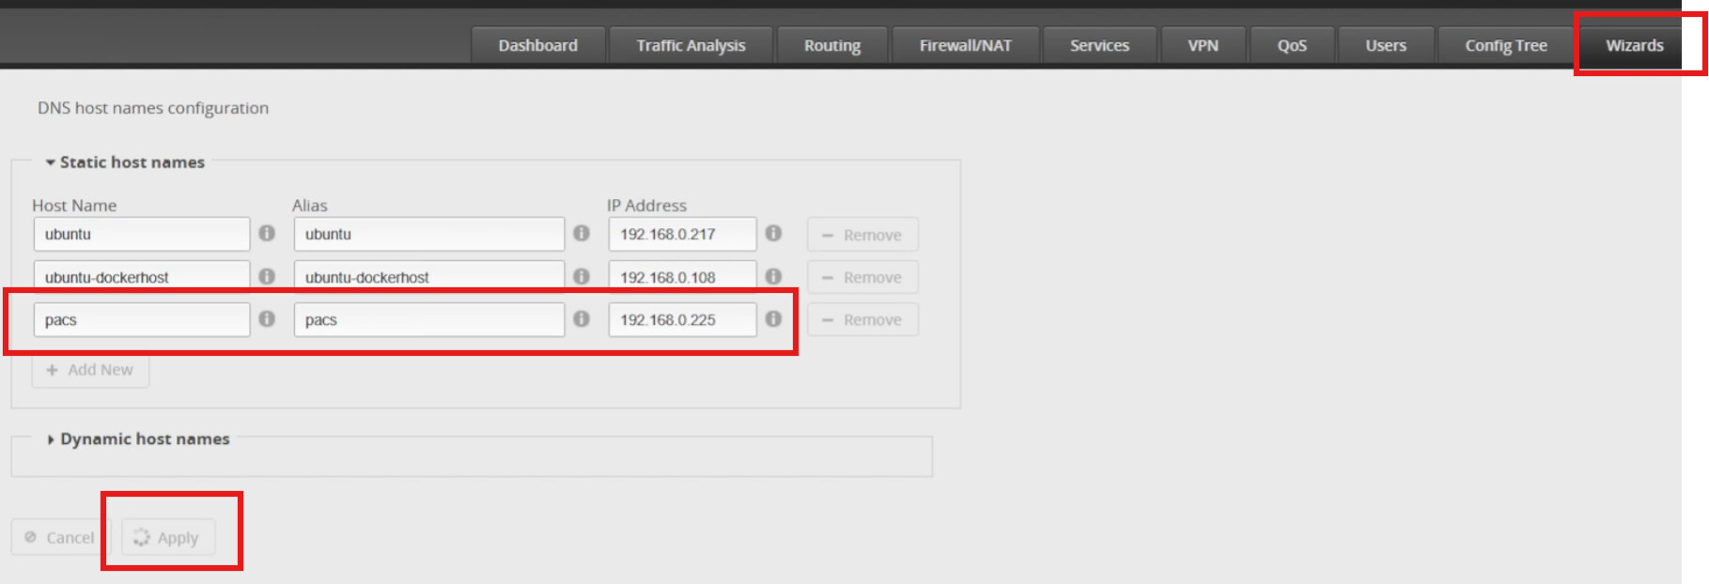1709x584 pixels.
Task: Click info icon beside ubuntu-dockerhost Host Name field
Action: tap(267, 276)
